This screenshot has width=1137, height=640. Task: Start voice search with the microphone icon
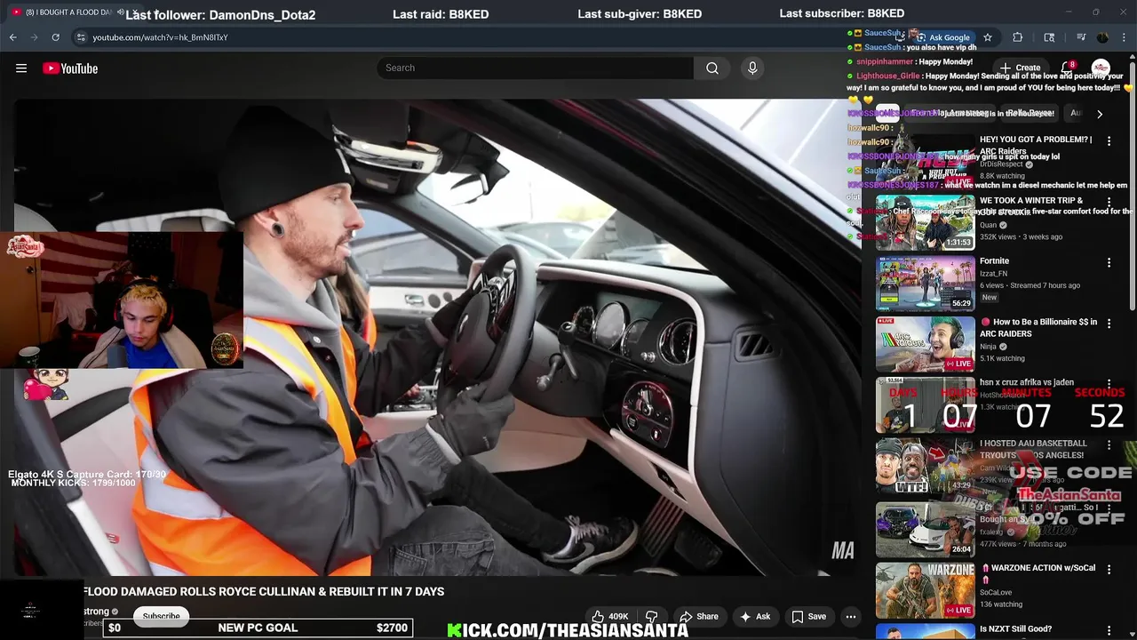coord(752,68)
